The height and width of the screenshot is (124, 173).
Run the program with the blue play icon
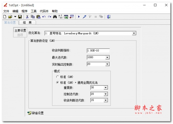[79, 17]
